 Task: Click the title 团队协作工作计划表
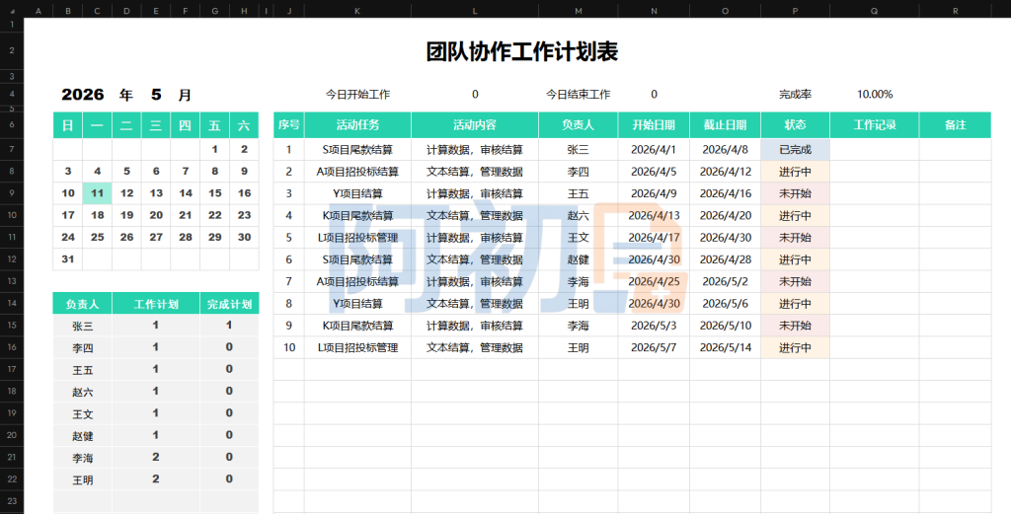521,51
